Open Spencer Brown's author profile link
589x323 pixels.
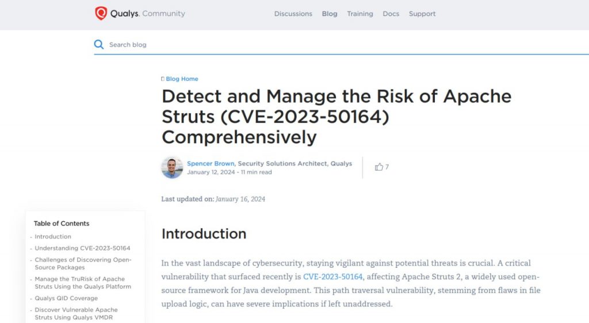point(211,164)
